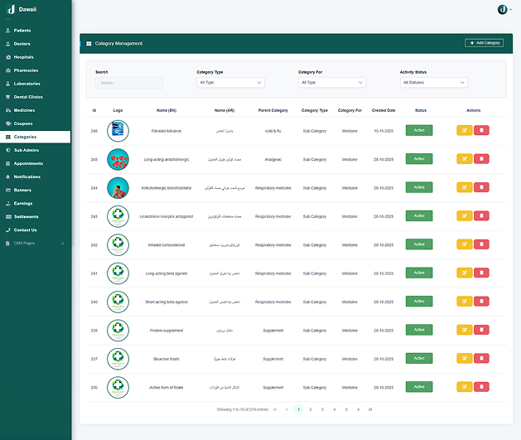The width and height of the screenshot is (521, 440).
Task: Expand CMS Pages in the sidebar
Action: (x=35, y=243)
